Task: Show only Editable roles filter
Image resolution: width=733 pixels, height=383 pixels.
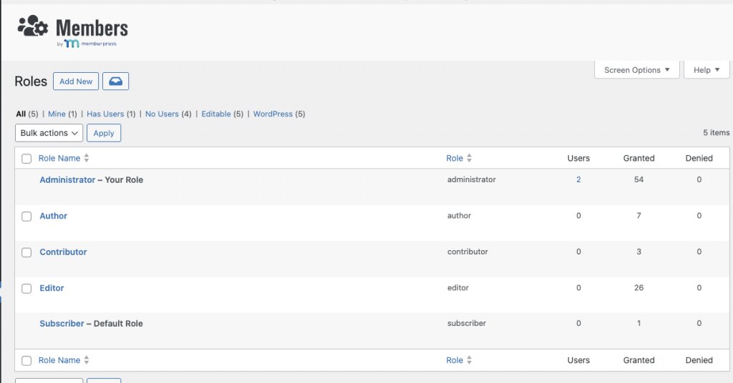Action: click(x=216, y=114)
